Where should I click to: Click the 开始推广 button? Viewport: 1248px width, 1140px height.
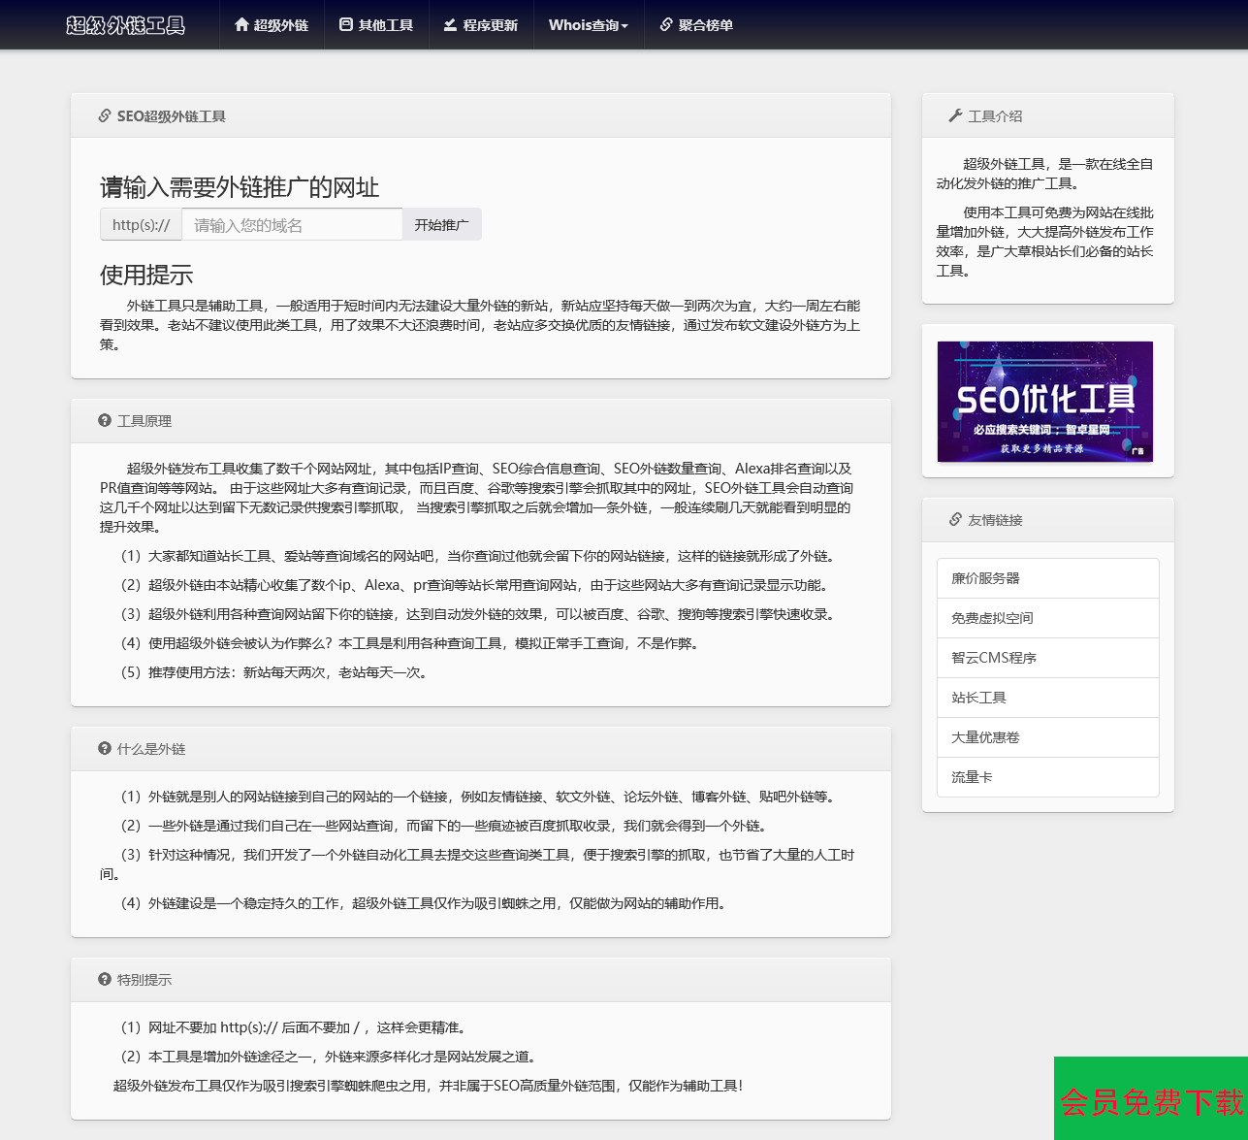pyautogui.click(x=442, y=224)
